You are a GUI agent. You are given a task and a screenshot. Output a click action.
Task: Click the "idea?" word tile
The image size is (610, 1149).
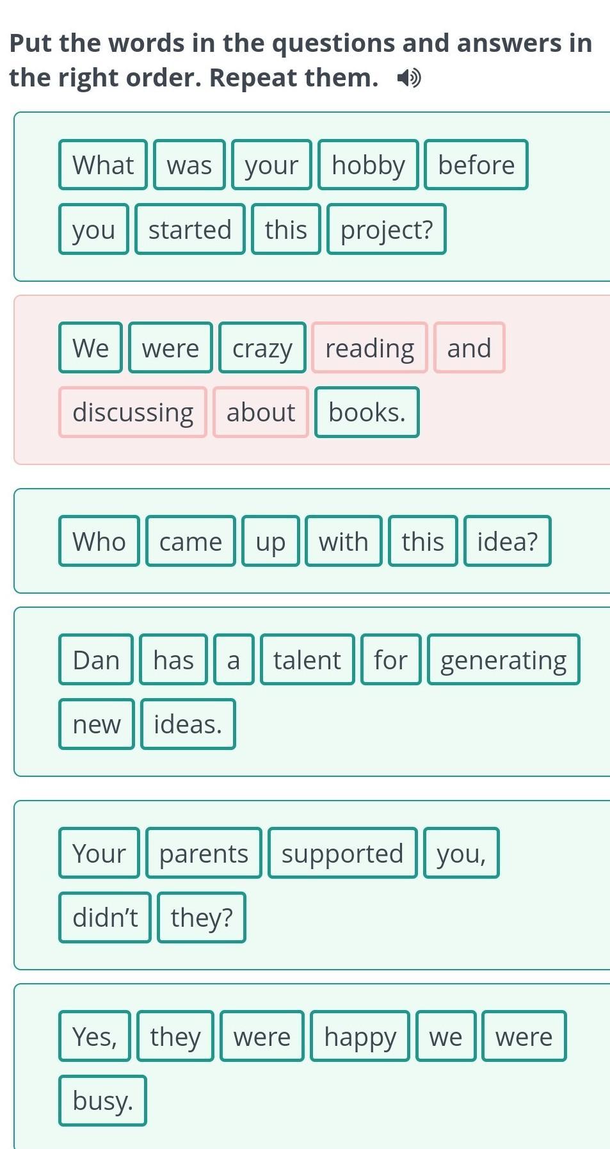tap(507, 542)
